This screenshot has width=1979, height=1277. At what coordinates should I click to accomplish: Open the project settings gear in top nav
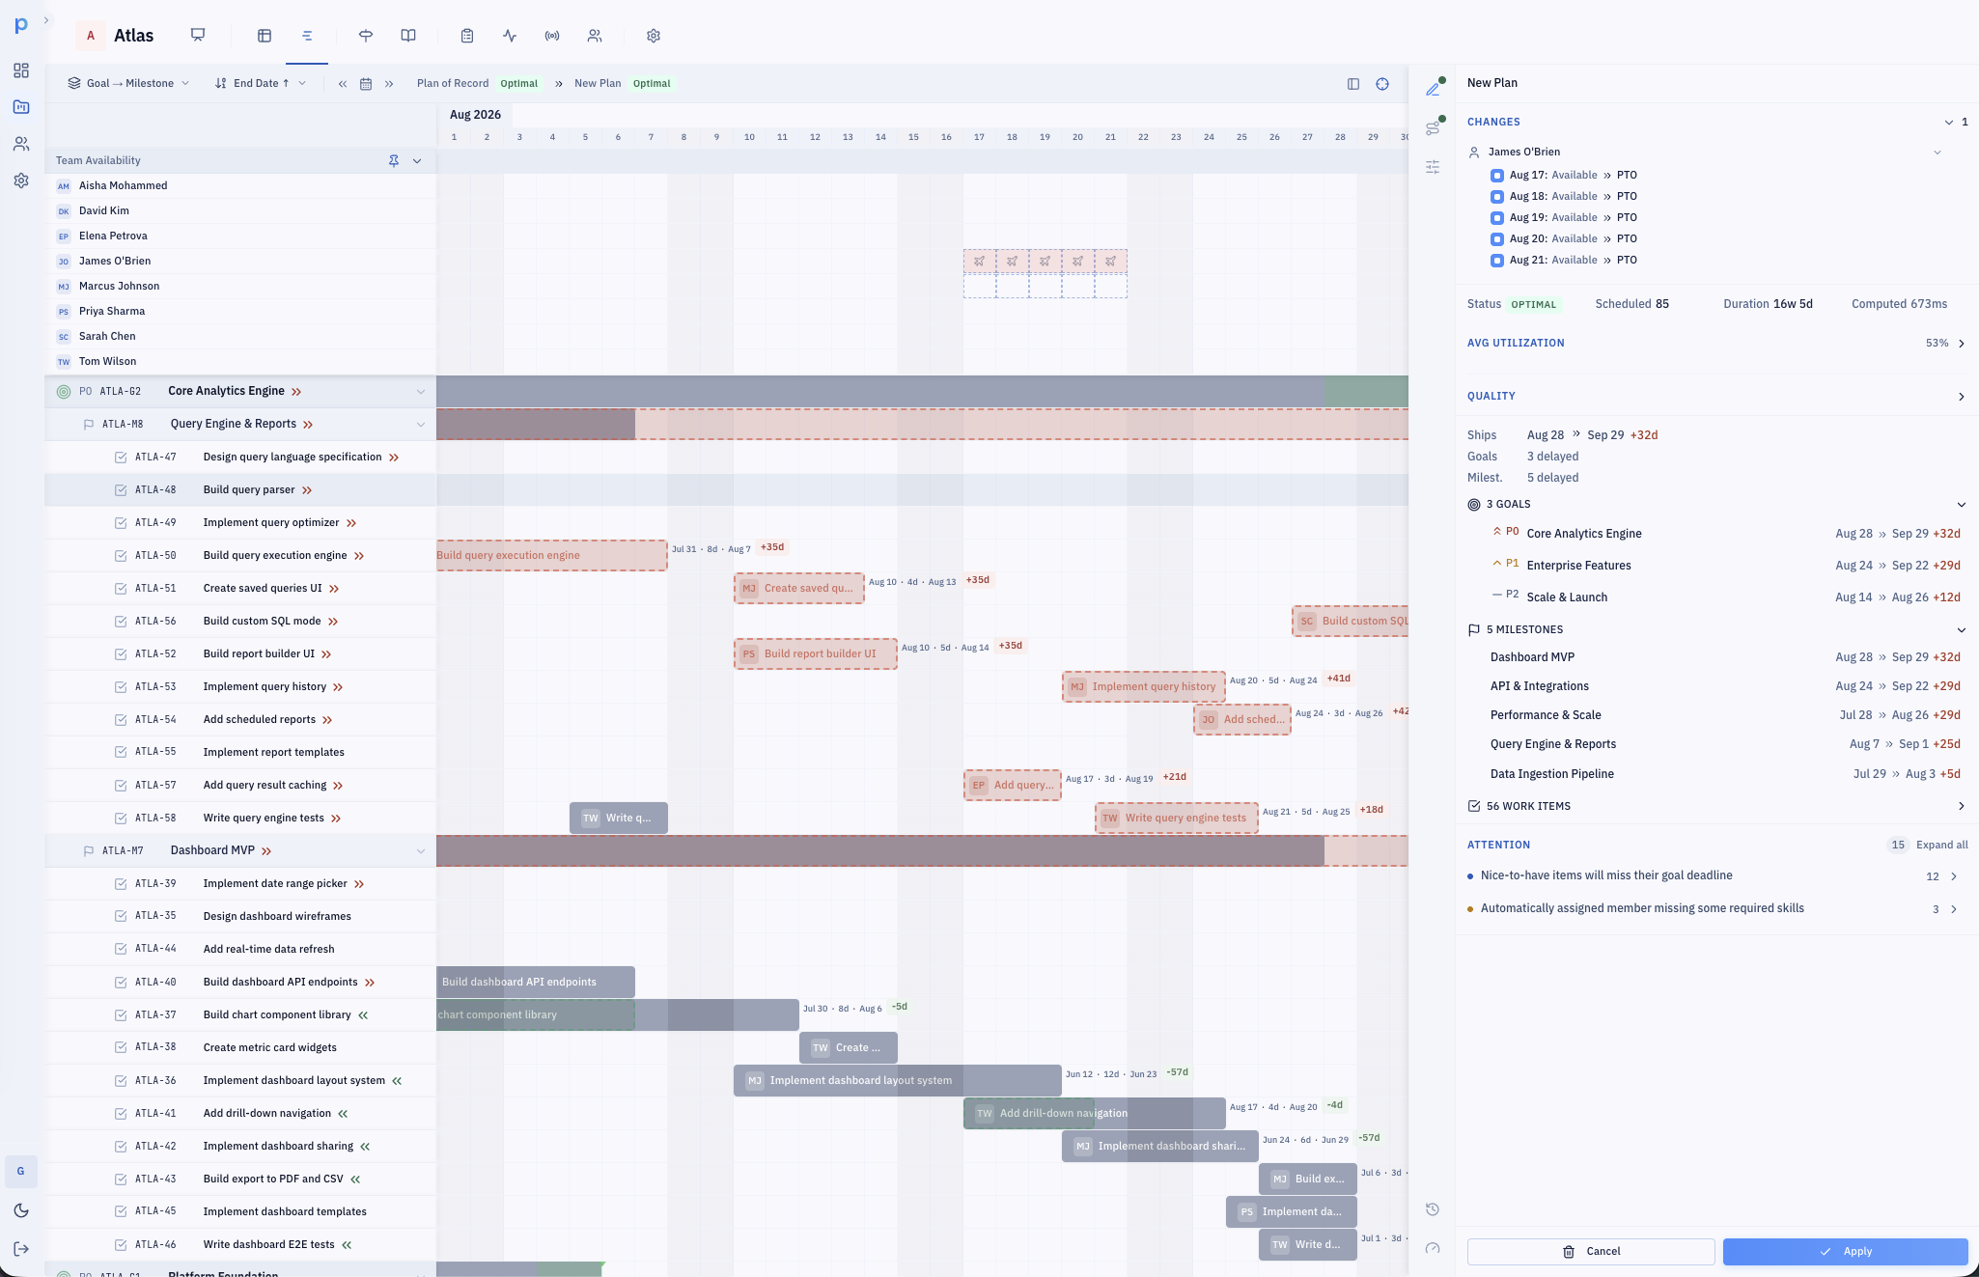click(654, 36)
